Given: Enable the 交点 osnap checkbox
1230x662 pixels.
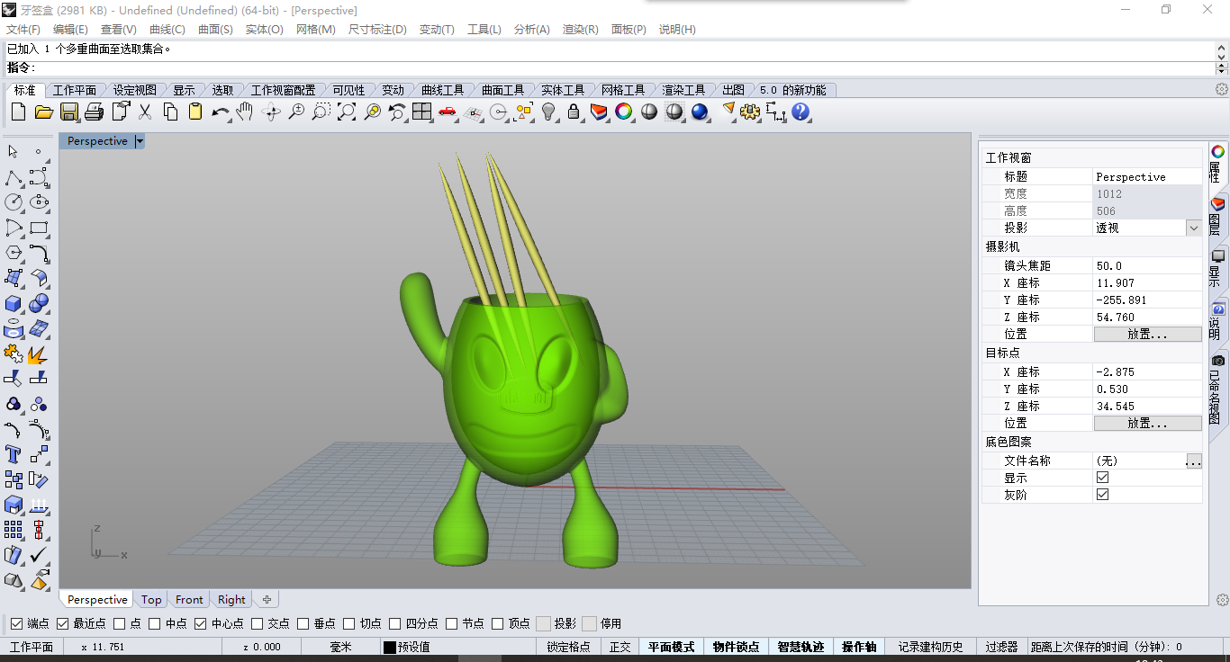Looking at the screenshot, I should click(x=258, y=623).
